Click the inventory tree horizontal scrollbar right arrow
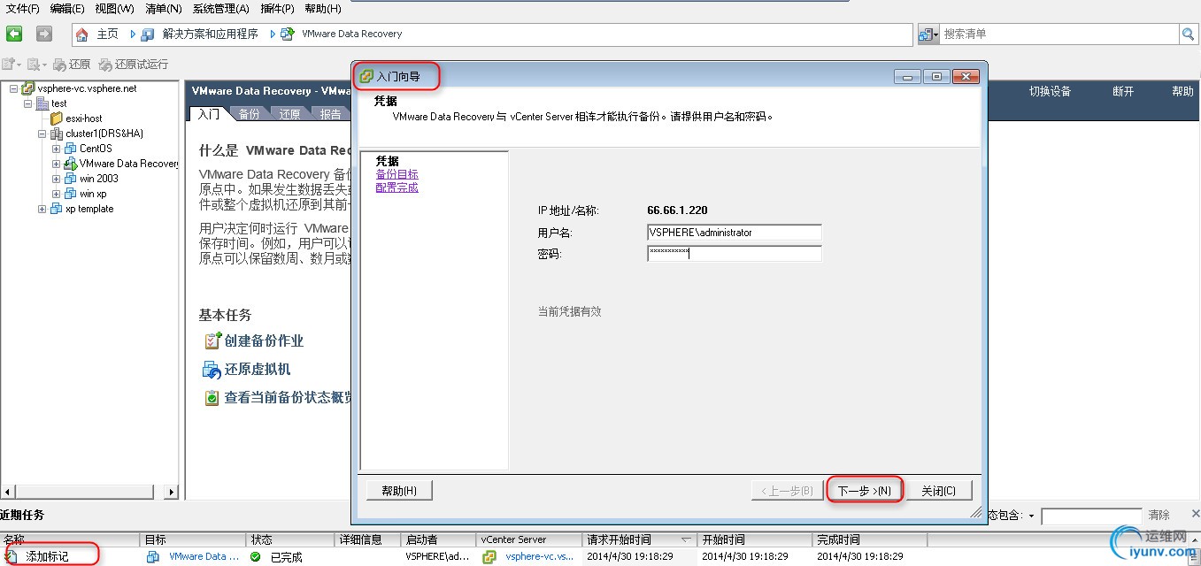This screenshot has height=566, width=1201. pyautogui.click(x=171, y=492)
